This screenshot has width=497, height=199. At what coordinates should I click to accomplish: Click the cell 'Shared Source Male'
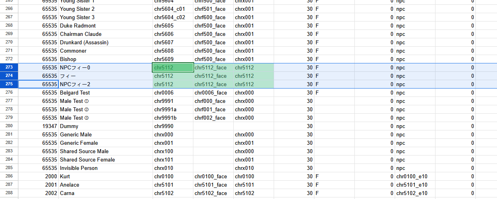click(x=105, y=151)
